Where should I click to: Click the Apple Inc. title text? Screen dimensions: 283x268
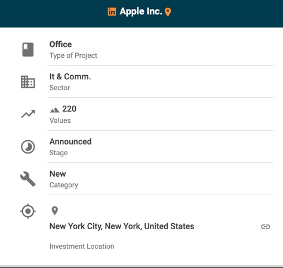(141, 11)
